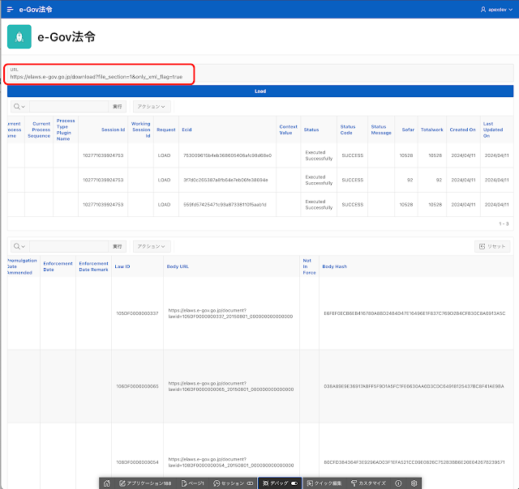Open the apexdev user menu

496,10
